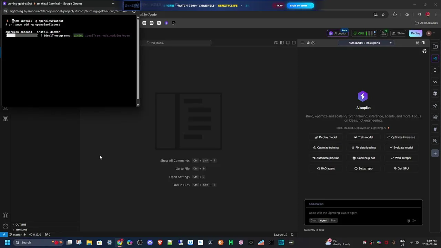Choose the Slack help bot suggestion
Viewport: 441px width, 248px height.
[x=363, y=158]
